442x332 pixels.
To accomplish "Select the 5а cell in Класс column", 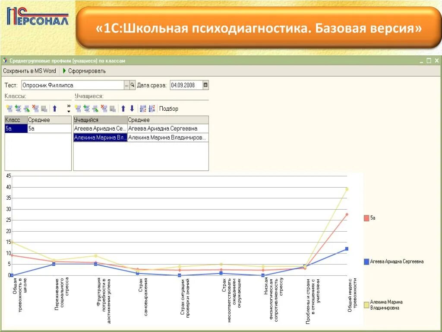I will (16, 128).
